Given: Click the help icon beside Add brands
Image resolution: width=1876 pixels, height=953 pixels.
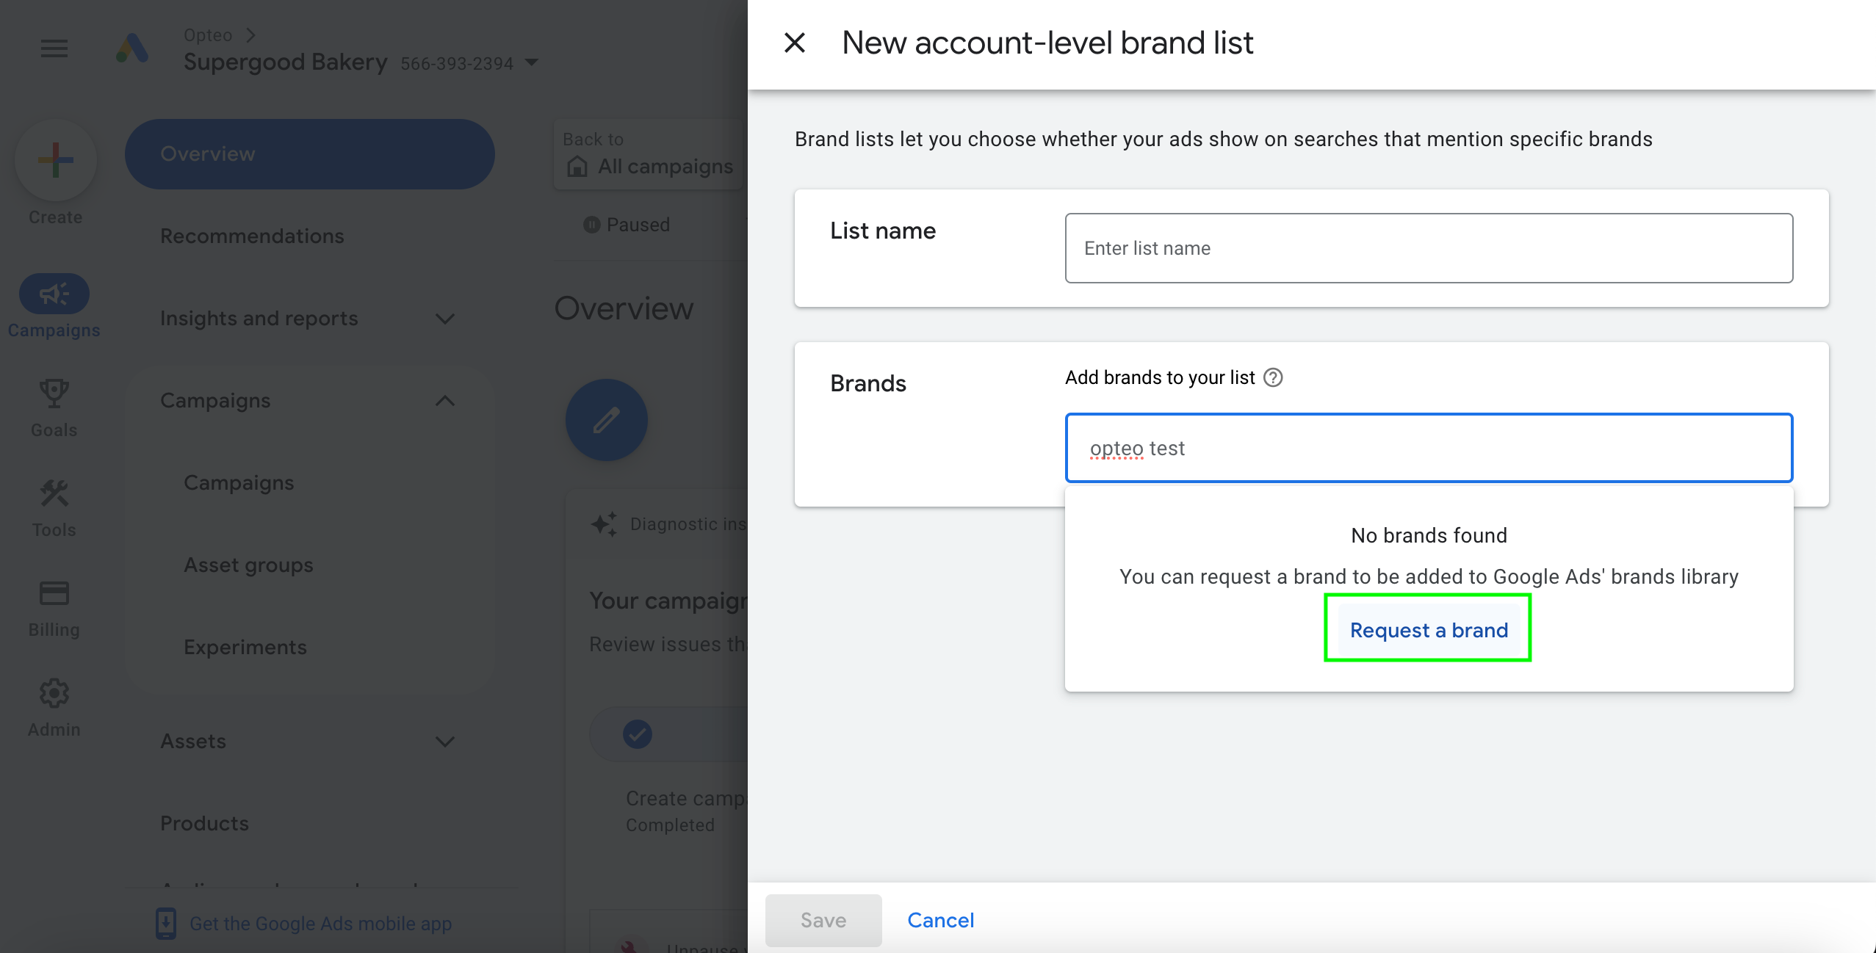Looking at the screenshot, I should click(x=1273, y=377).
